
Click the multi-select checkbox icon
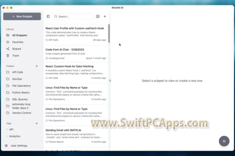tap(98, 16)
